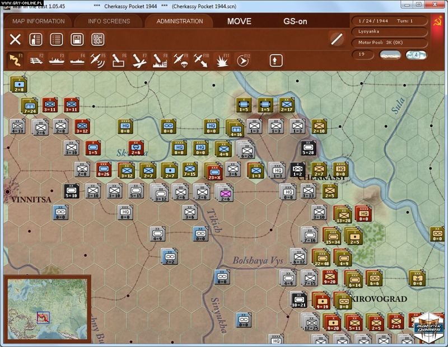Open the MAP INFORMATION tab
448x347 pixels.
click(39, 21)
